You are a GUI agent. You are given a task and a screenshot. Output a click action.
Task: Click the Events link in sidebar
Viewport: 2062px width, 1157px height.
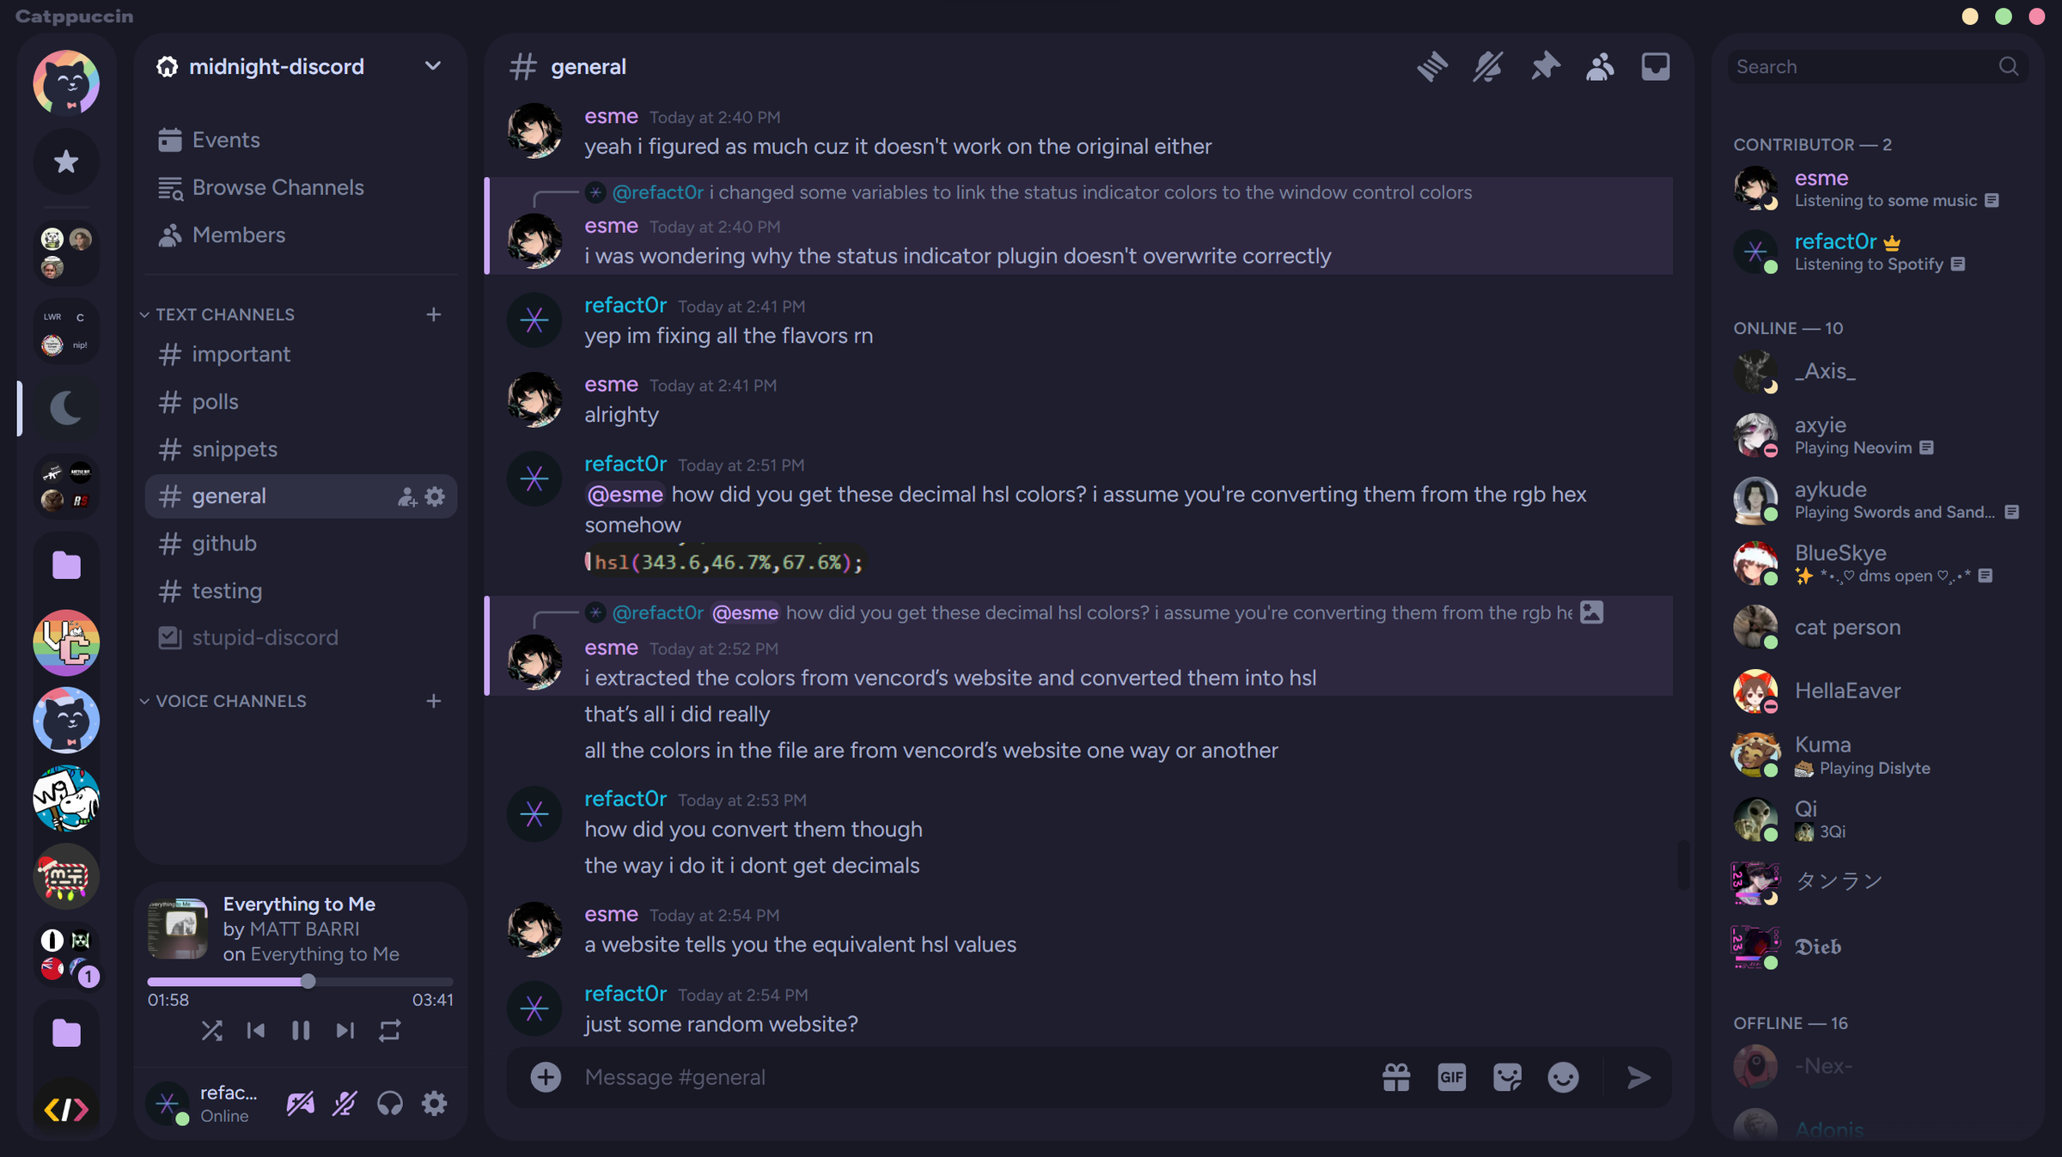coord(226,140)
